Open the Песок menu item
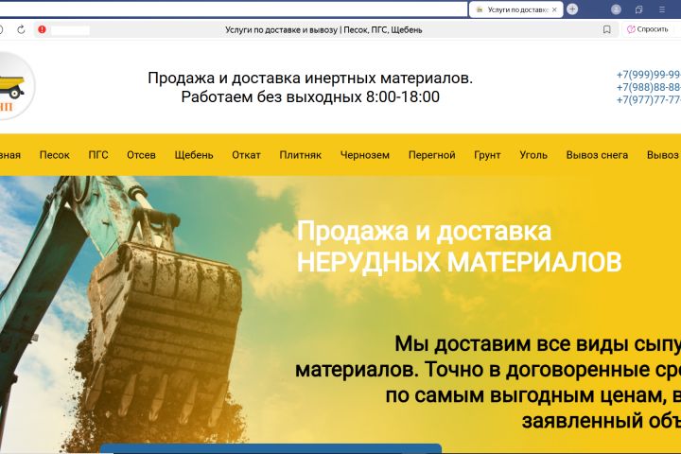Viewport: 681px width, 454px height. click(54, 155)
